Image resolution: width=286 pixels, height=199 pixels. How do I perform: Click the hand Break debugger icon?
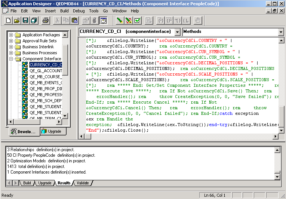198,20
